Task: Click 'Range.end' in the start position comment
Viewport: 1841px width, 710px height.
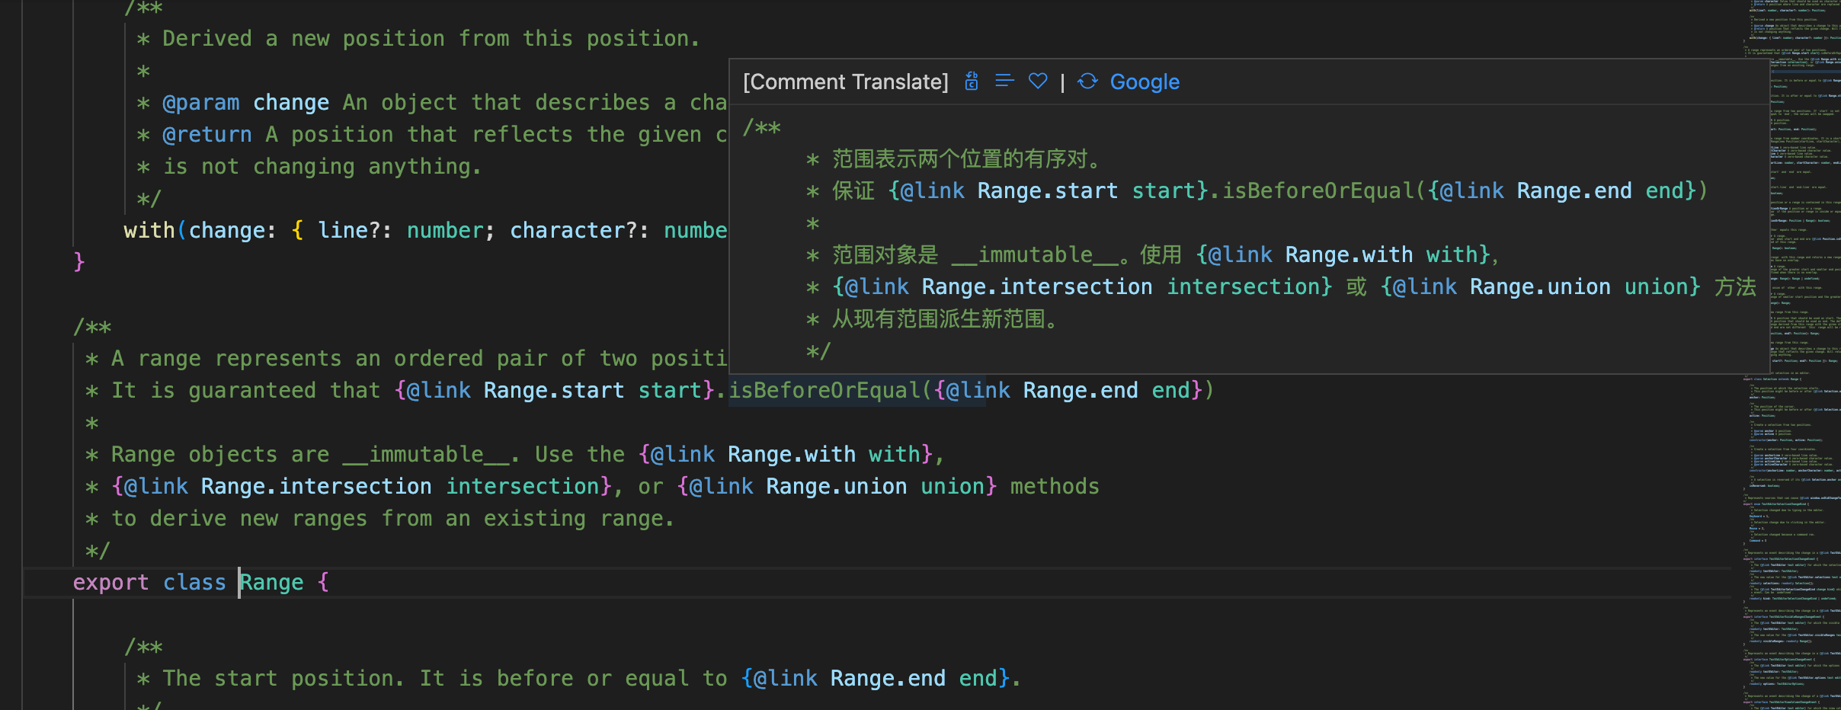Action: 888,678
